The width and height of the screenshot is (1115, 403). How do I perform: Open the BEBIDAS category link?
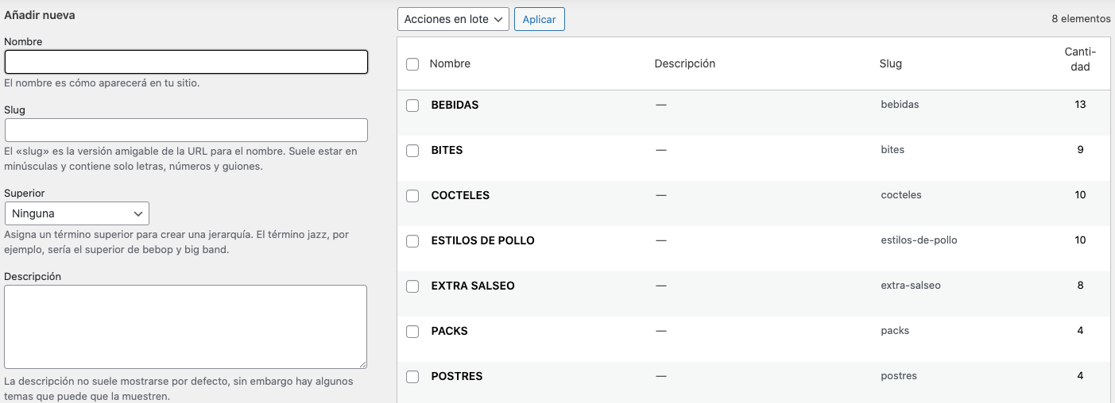455,105
